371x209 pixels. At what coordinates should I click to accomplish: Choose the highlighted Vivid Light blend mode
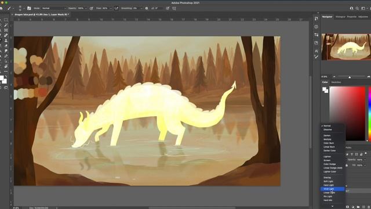333,189
